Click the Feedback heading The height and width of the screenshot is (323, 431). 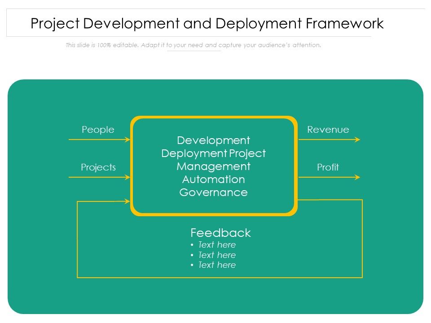(220, 233)
